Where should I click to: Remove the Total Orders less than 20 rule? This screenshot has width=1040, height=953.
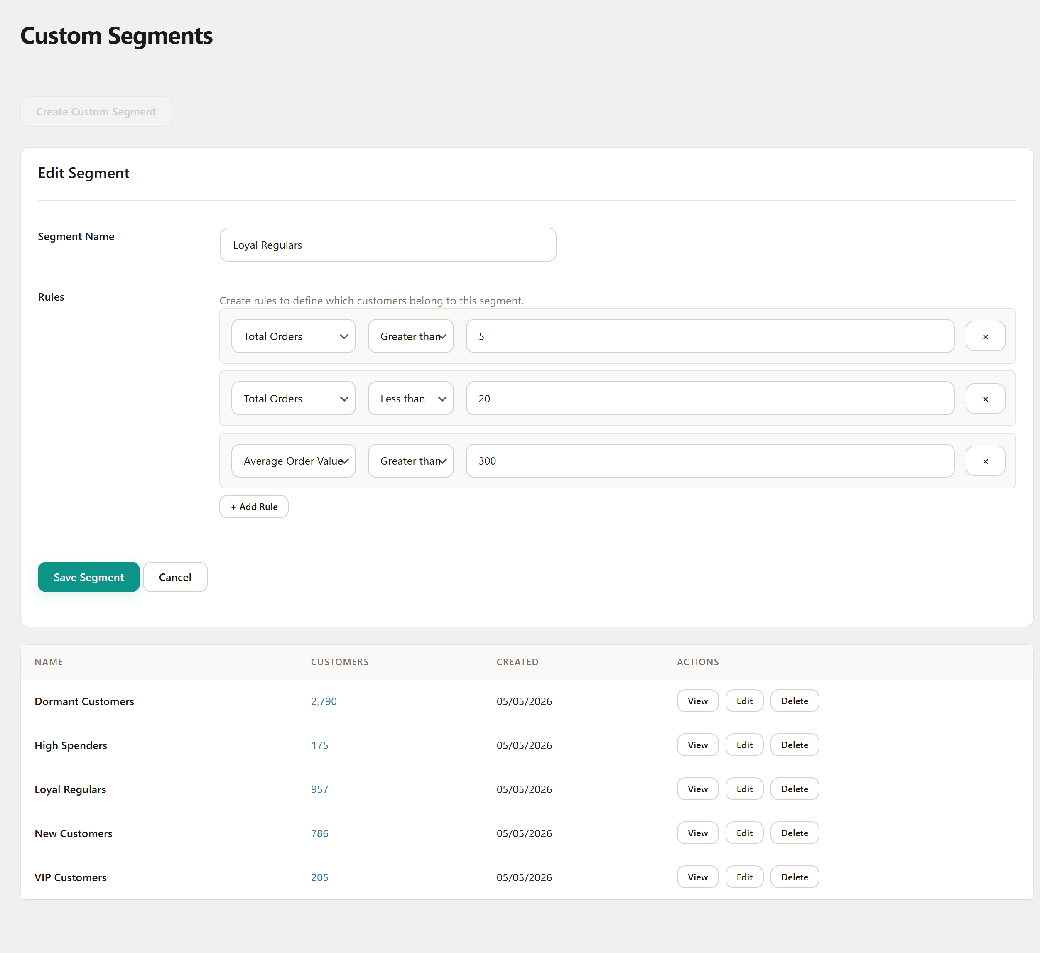click(x=985, y=399)
